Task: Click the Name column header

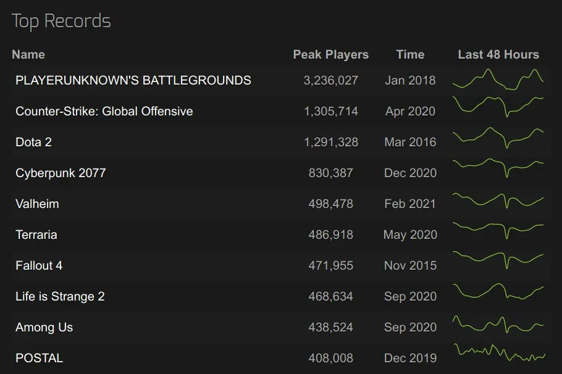Action: 28,54
